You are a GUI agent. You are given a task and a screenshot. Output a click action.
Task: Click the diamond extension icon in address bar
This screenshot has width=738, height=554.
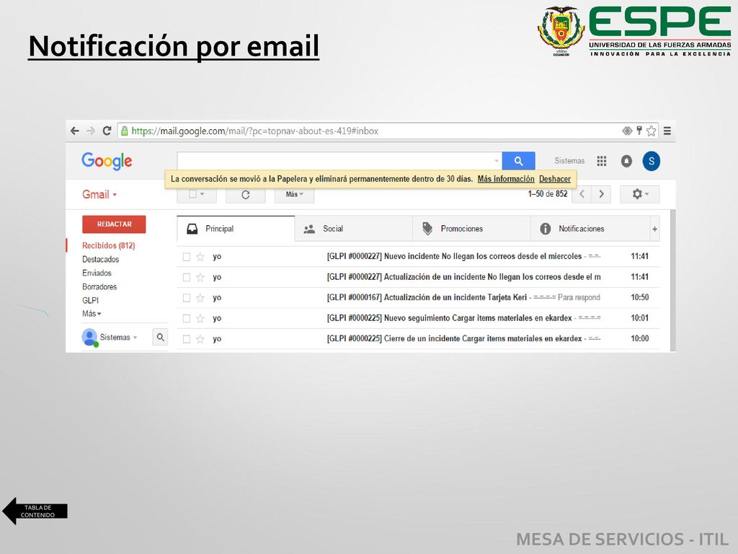627,131
